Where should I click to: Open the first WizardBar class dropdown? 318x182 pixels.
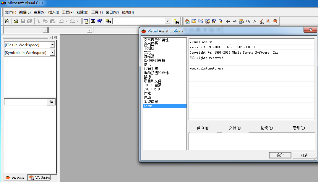[x=45, y=30]
